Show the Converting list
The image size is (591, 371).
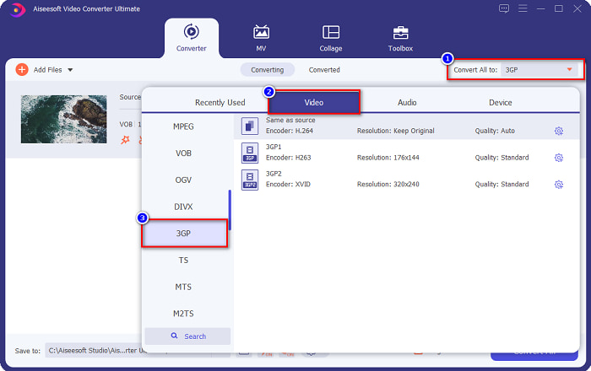pos(268,70)
